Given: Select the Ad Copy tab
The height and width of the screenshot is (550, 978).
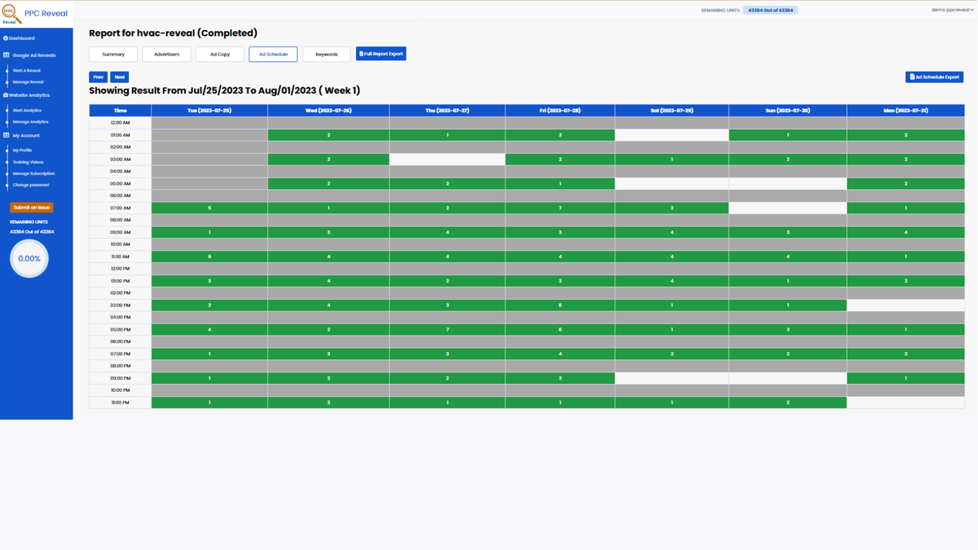Looking at the screenshot, I should click(x=220, y=55).
